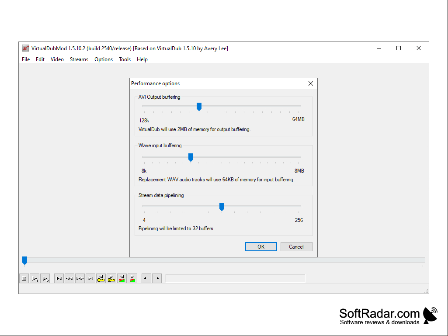Click the video timeline position handle
The width and height of the screenshot is (448, 336).
coord(24,260)
